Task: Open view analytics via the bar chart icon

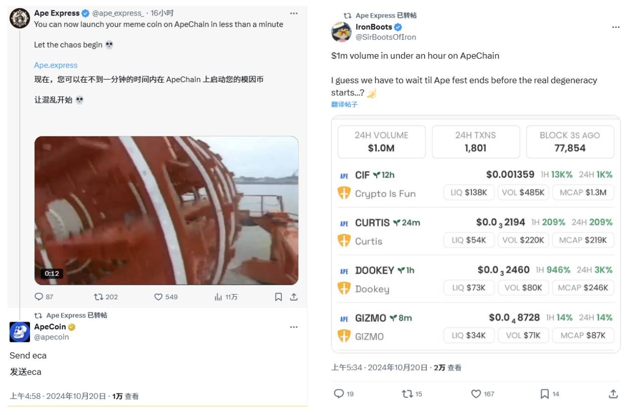Action: (219, 297)
